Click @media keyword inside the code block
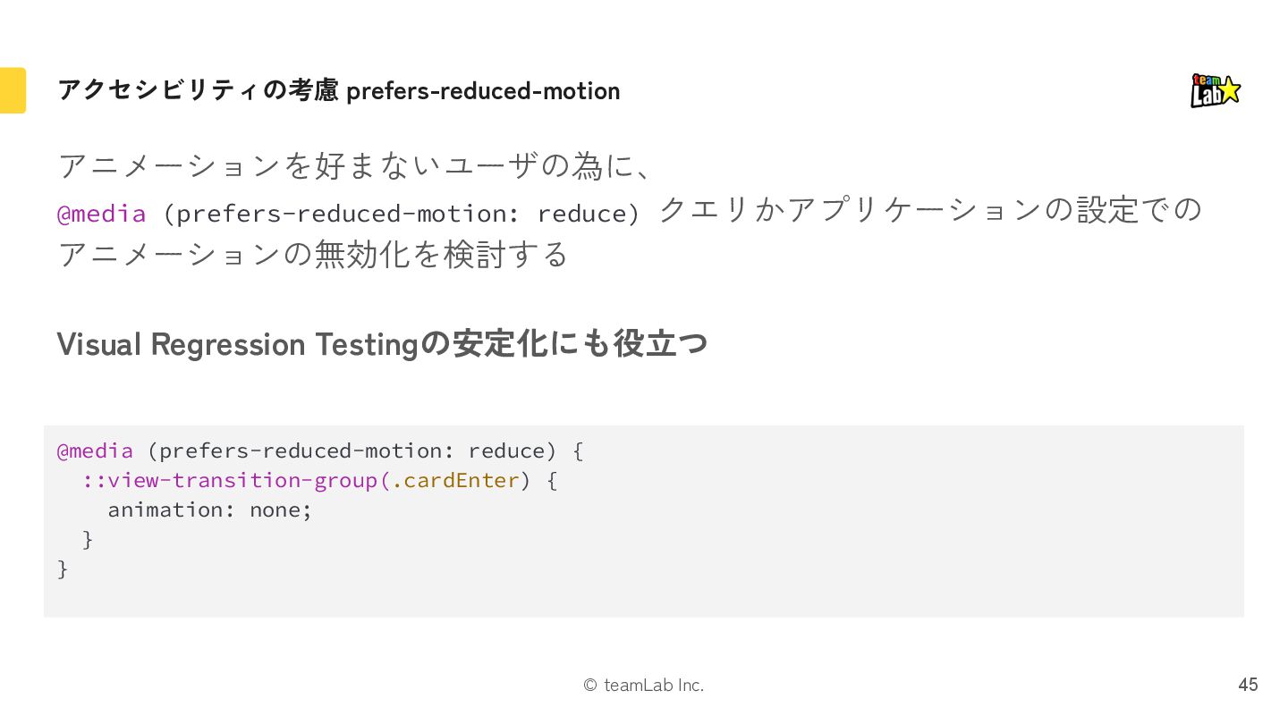 [95, 450]
